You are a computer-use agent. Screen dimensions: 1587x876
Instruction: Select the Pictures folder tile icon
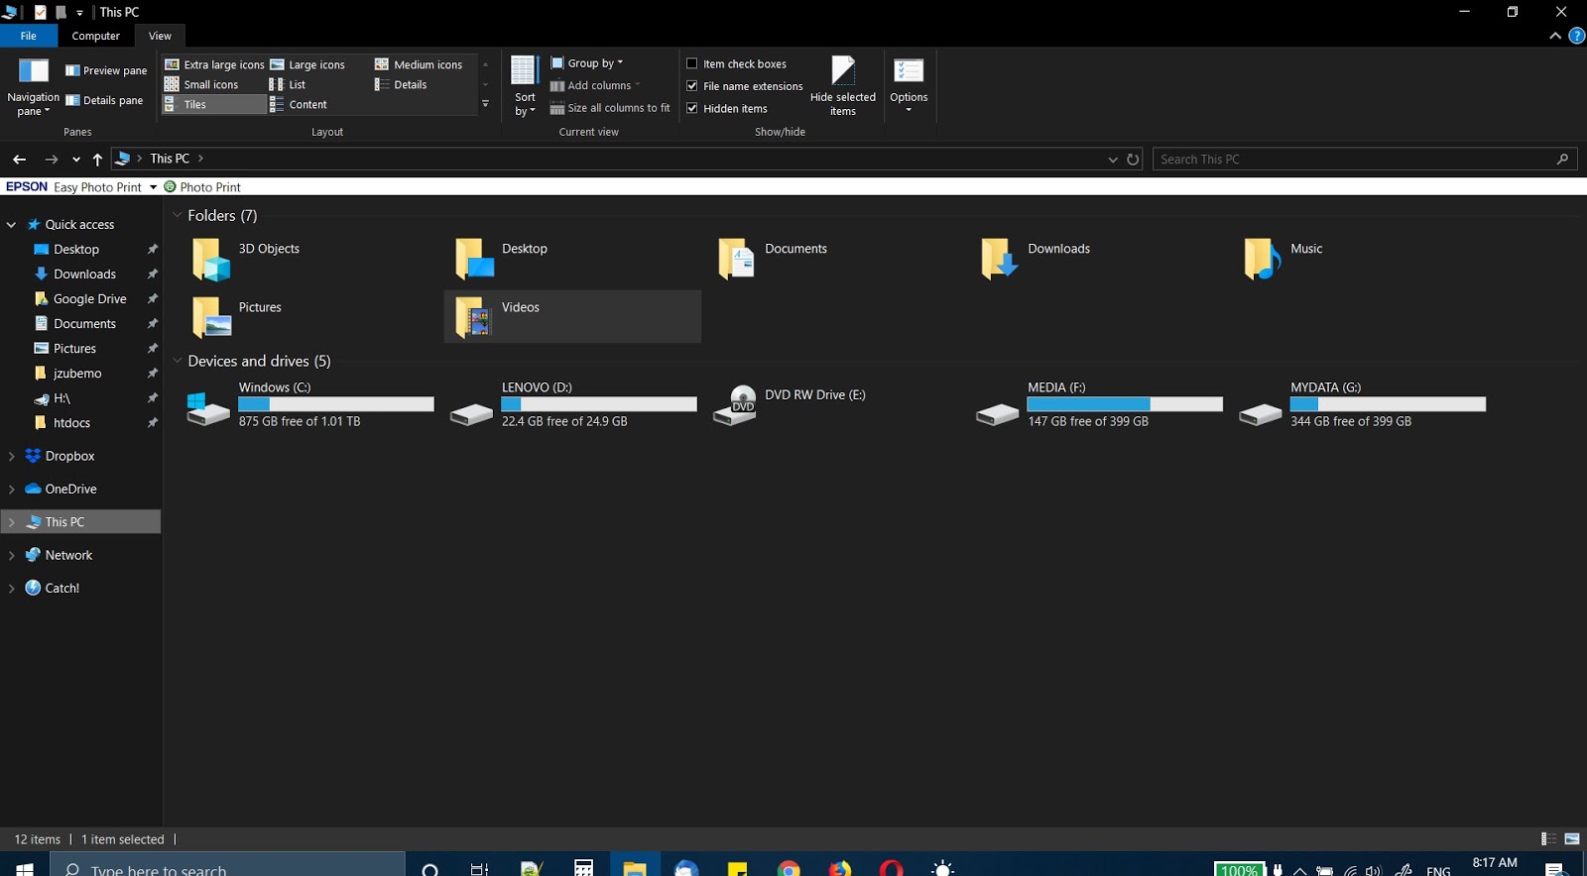210,318
